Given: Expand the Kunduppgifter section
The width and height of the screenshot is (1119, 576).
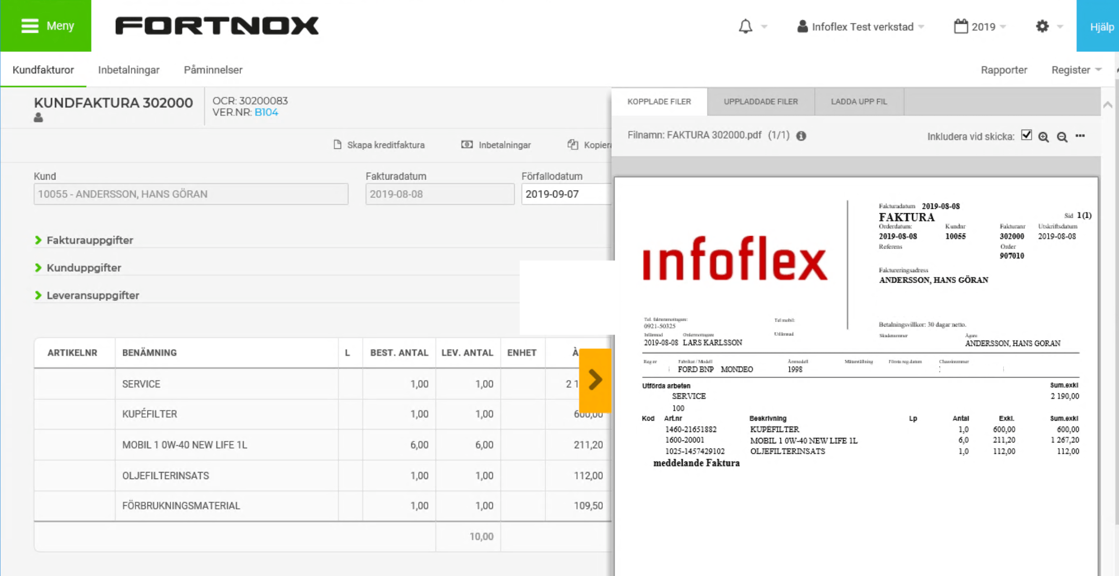Looking at the screenshot, I should coord(78,268).
